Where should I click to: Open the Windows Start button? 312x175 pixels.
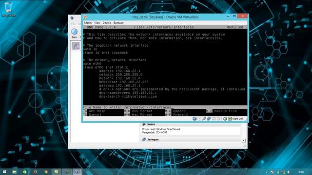click(x=4, y=172)
